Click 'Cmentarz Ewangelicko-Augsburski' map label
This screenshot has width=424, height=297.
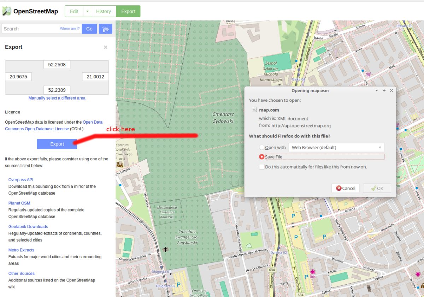coord(187,237)
